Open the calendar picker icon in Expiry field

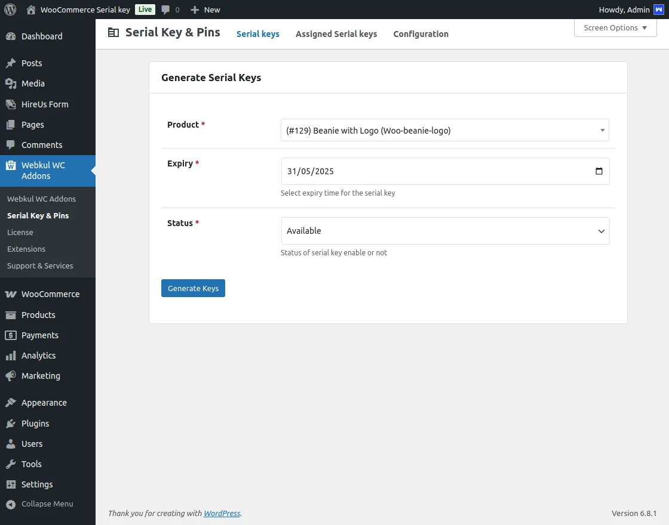coord(599,171)
